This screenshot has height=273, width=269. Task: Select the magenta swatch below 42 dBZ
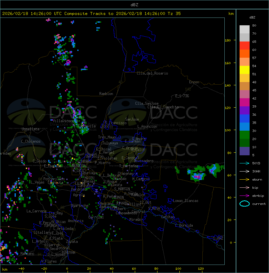click(x=244, y=102)
